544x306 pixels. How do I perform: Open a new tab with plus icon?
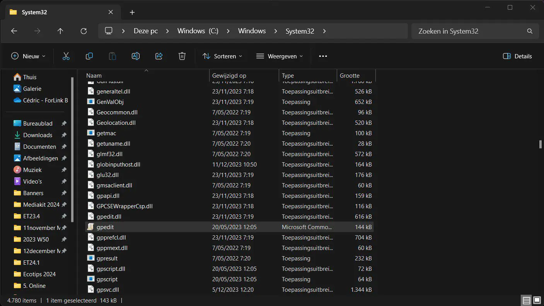[x=132, y=12]
